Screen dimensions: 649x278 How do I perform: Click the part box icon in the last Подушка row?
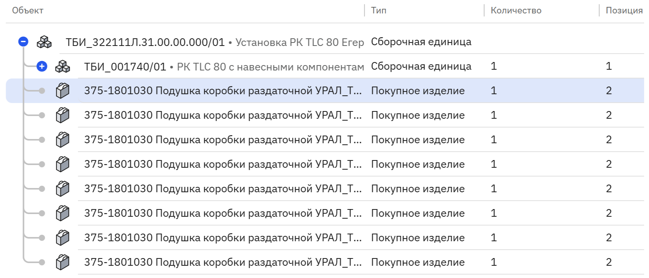63,262
